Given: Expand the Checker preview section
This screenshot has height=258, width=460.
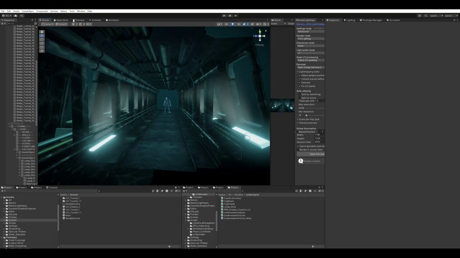Looking at the screenshot, I should (x=307, y=123).
